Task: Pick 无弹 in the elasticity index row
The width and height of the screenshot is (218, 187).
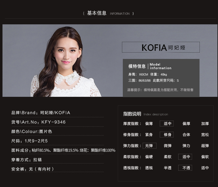Action: (150, 146)
